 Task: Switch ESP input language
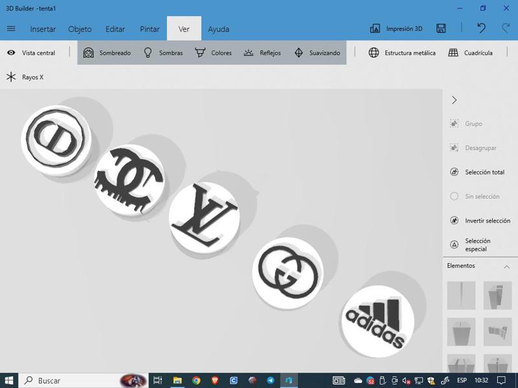point(462,380)
